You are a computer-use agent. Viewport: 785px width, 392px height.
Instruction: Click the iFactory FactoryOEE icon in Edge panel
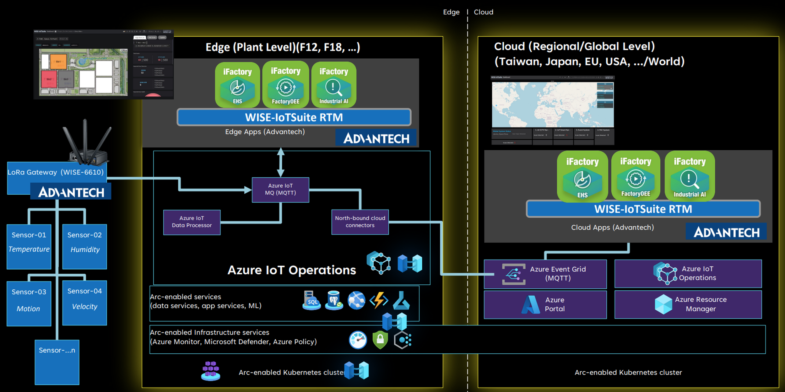pos(285,84)
